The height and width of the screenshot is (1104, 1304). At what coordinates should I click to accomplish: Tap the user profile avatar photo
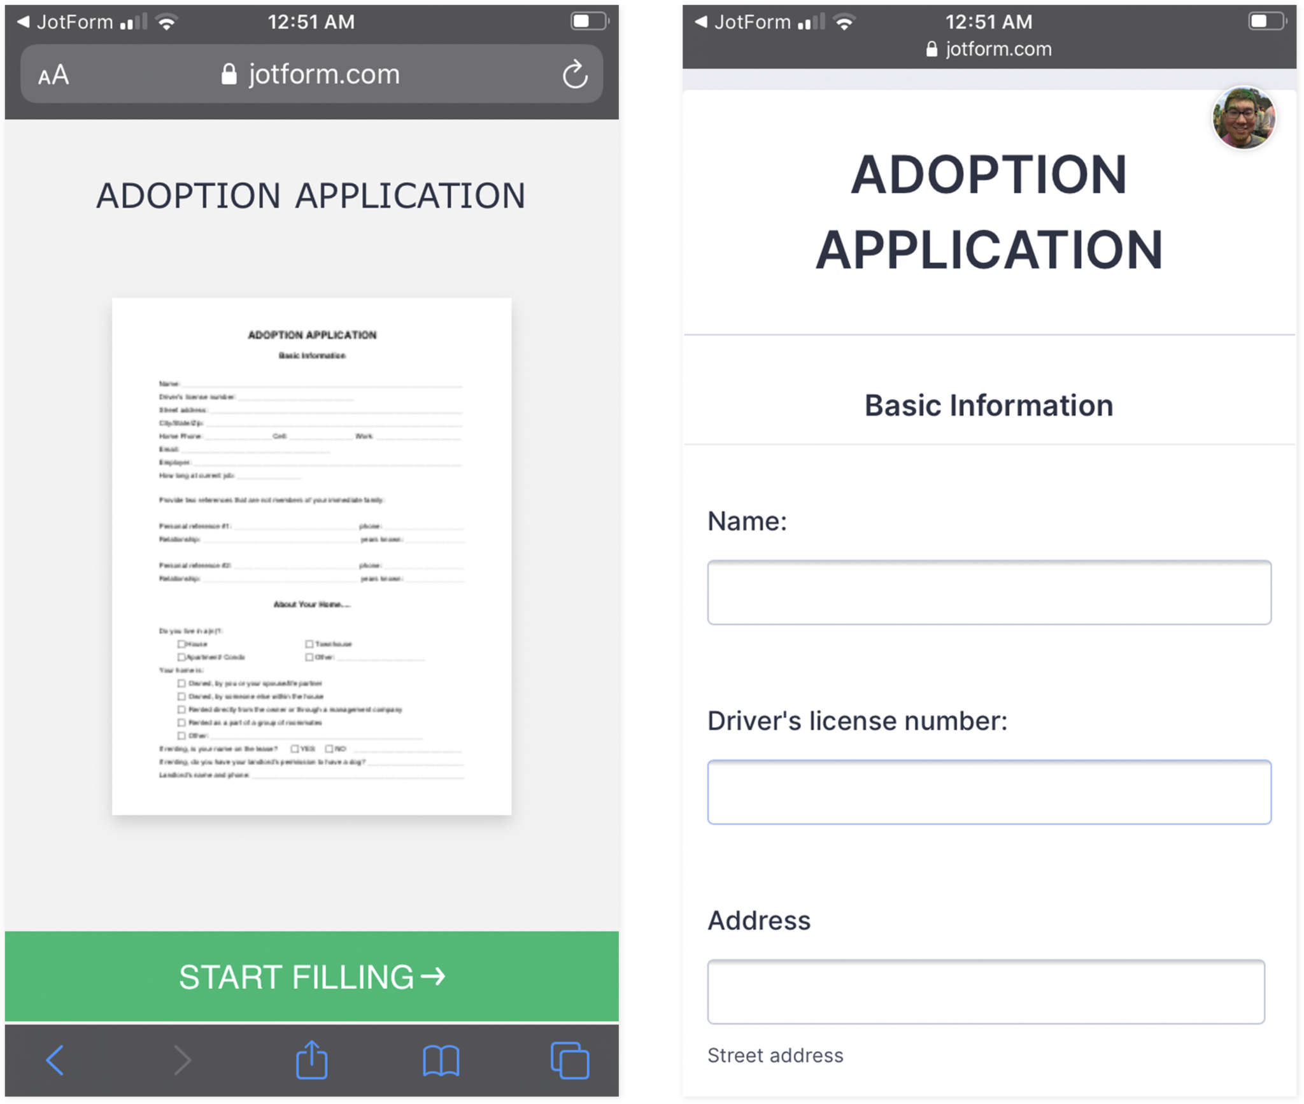tap(1244, 117)
